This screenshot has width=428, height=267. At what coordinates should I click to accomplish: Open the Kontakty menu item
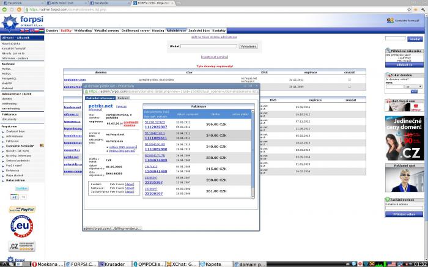[219, 31]
